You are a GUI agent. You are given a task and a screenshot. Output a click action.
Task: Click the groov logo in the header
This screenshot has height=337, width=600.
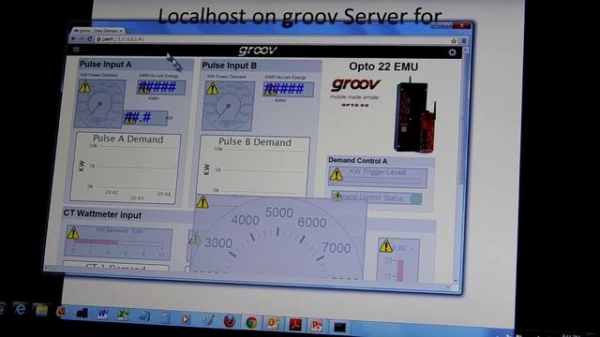click(x=258, y=51)
